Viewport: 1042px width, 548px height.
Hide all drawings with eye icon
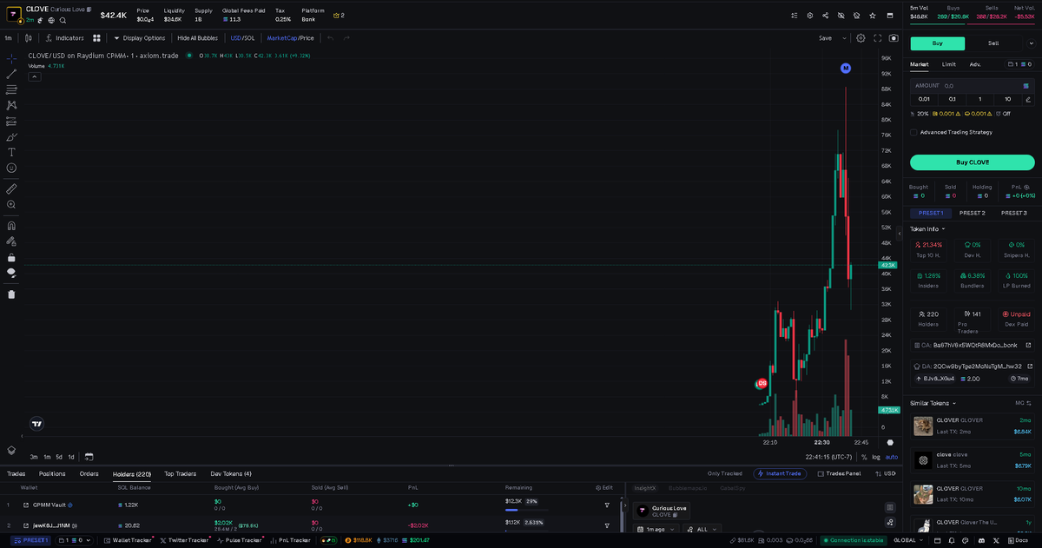[x=11, y=273]
